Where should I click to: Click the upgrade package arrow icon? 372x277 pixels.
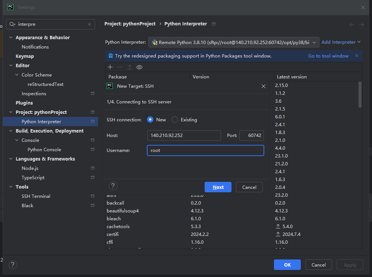(x=130, y=67)
